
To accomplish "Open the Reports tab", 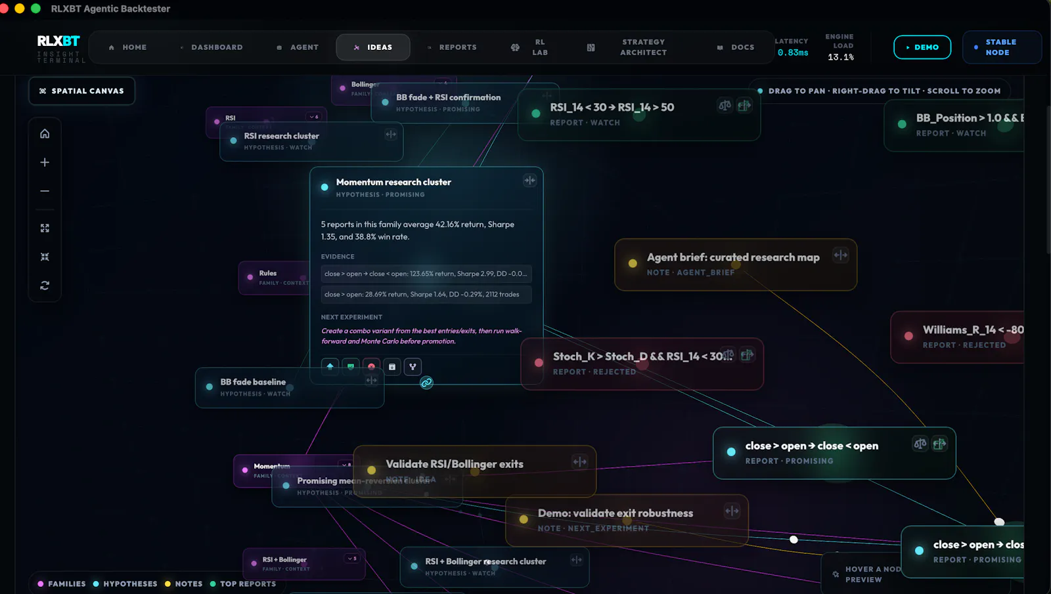I will point(452,47).
